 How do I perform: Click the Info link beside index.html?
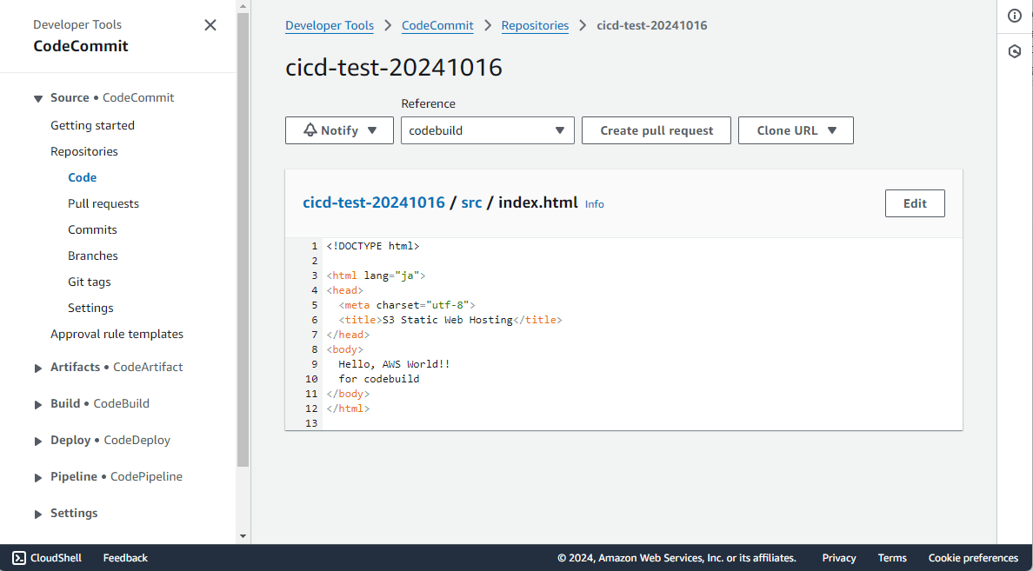point(594,204)
